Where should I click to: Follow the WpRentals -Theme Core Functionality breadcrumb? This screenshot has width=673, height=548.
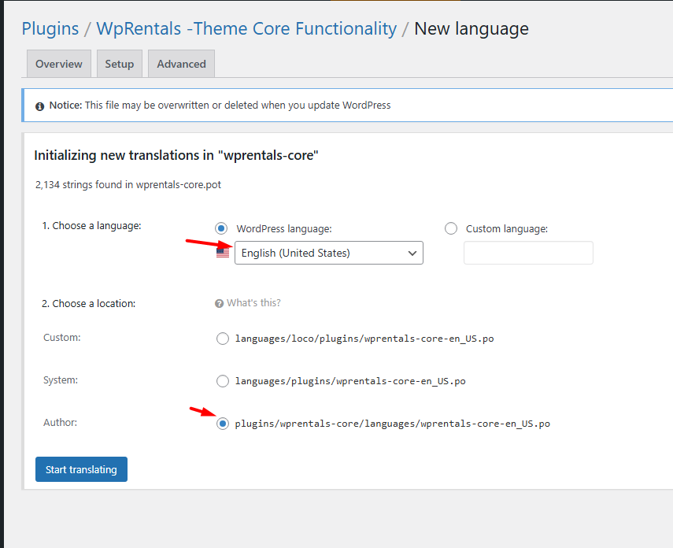tap(246, 29)
